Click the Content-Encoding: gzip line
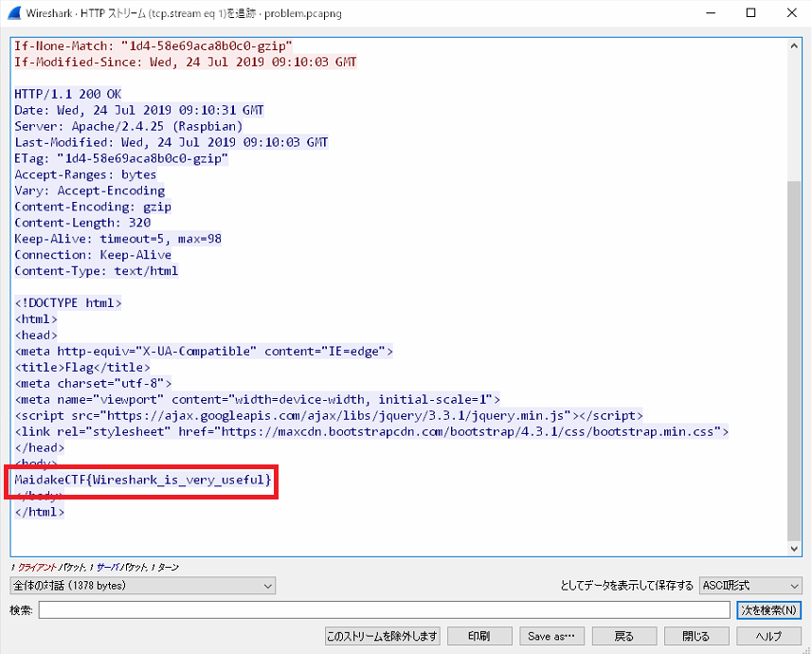Viewport: 812px width, 654px height. (93, 207)
